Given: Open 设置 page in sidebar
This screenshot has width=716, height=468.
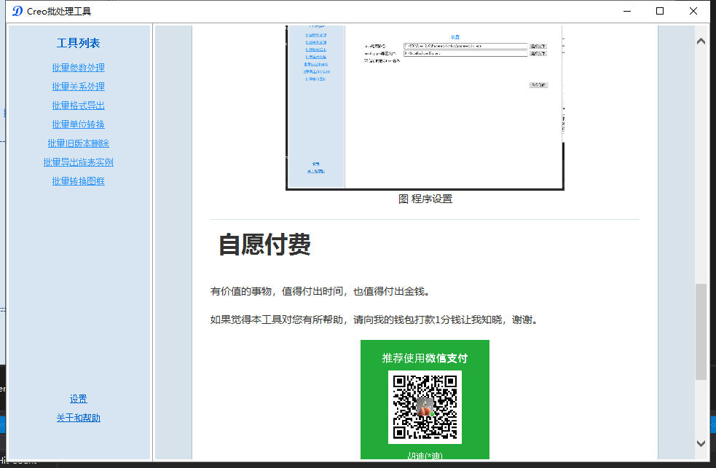Looking at the screenshot, I should 78,399.
